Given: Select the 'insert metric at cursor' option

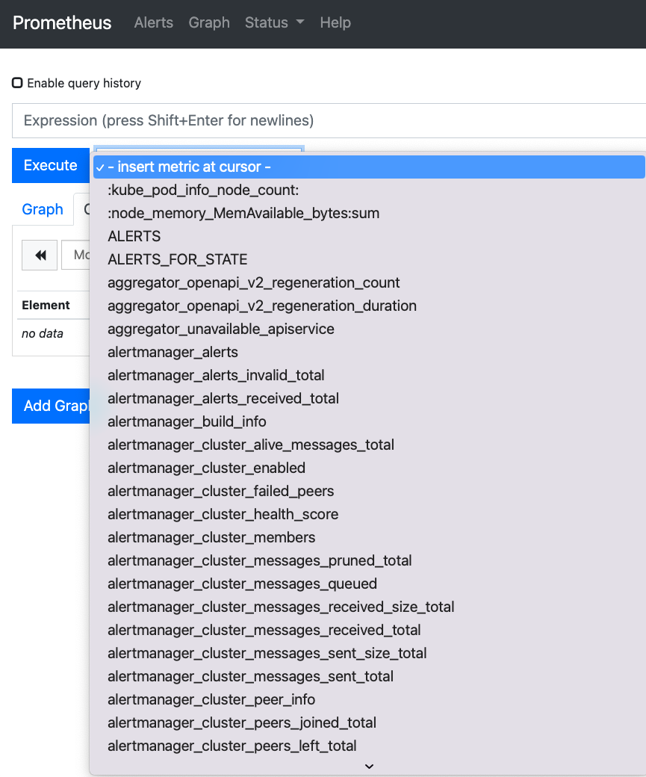Looking at the screenshot, I should point(193,167).
